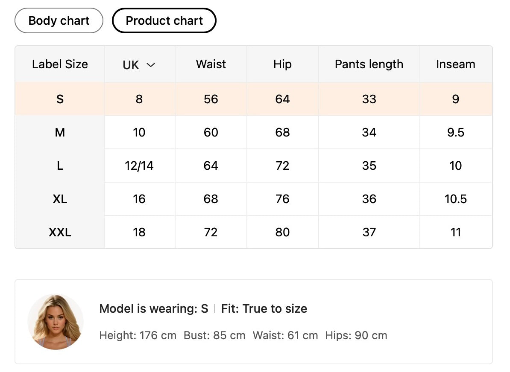The width and height of the screenshot is (510, 372).
Task: Click the XXL label size cell
Action: coord(60,232)
